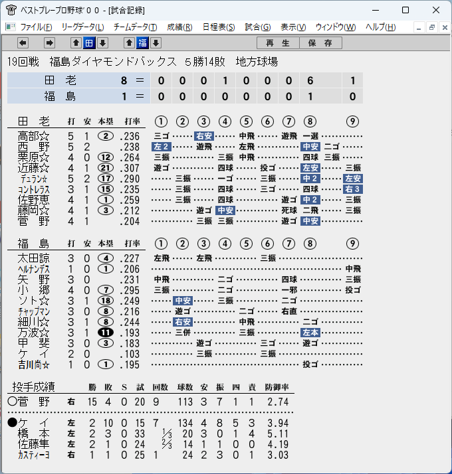Open the ウィンドウ(W) menu

(336, 27)
